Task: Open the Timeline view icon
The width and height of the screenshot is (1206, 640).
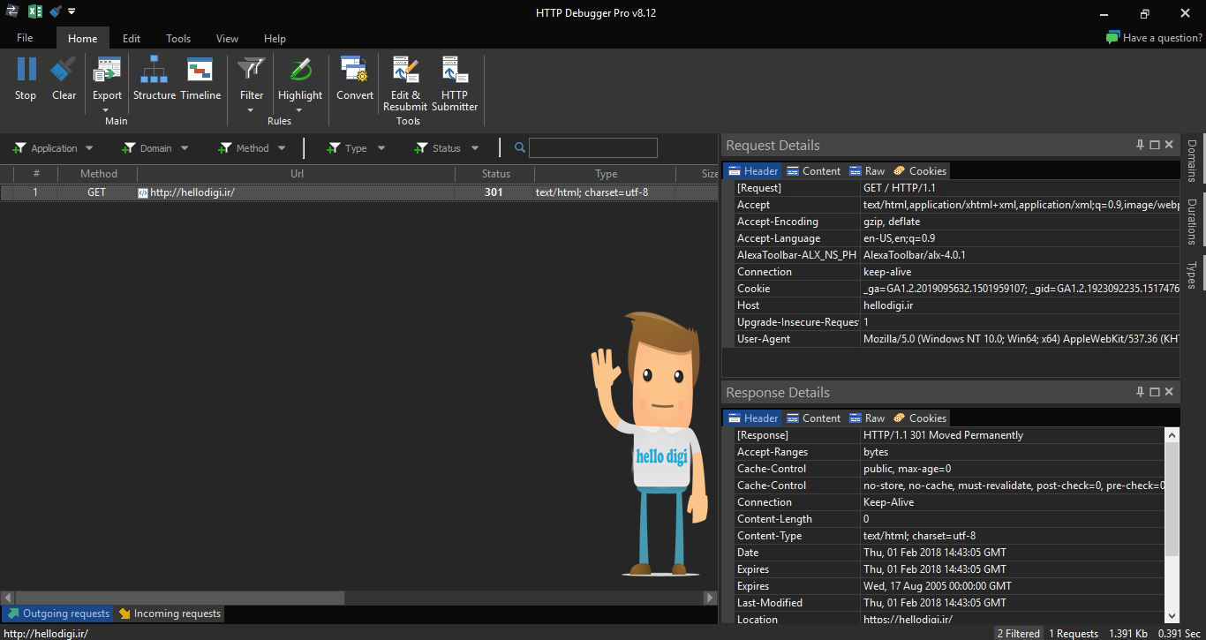Action: click(x=200, y=71)
